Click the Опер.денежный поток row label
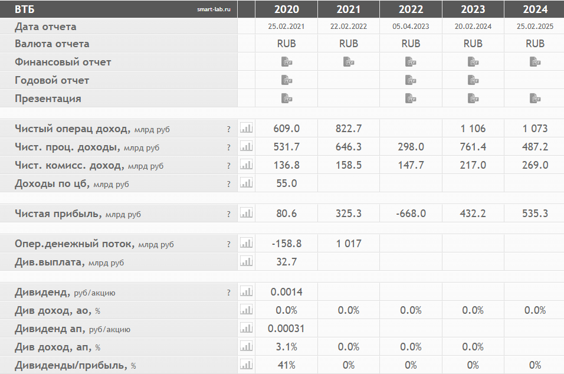The image size is (564, 374). click(94, 244)
